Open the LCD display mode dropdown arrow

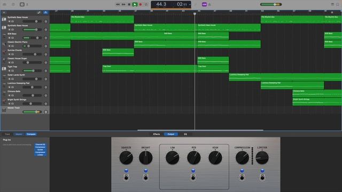[190, 5]
